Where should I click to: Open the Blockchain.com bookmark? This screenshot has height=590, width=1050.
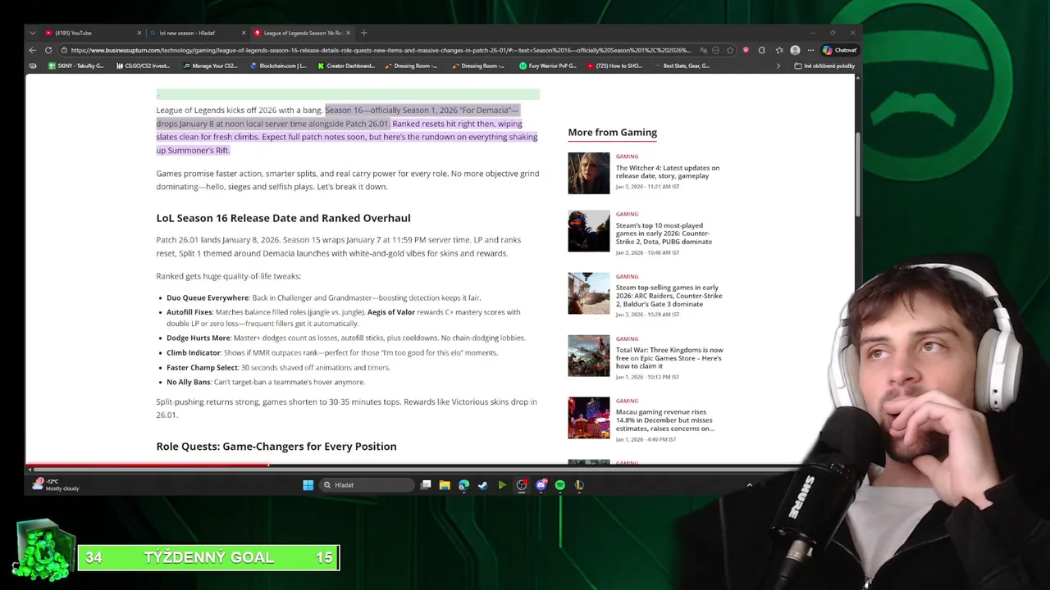click(278, 66)
